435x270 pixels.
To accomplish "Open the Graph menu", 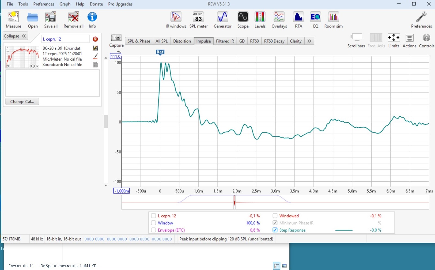I will pyautogui.click(x=65, y=4).
